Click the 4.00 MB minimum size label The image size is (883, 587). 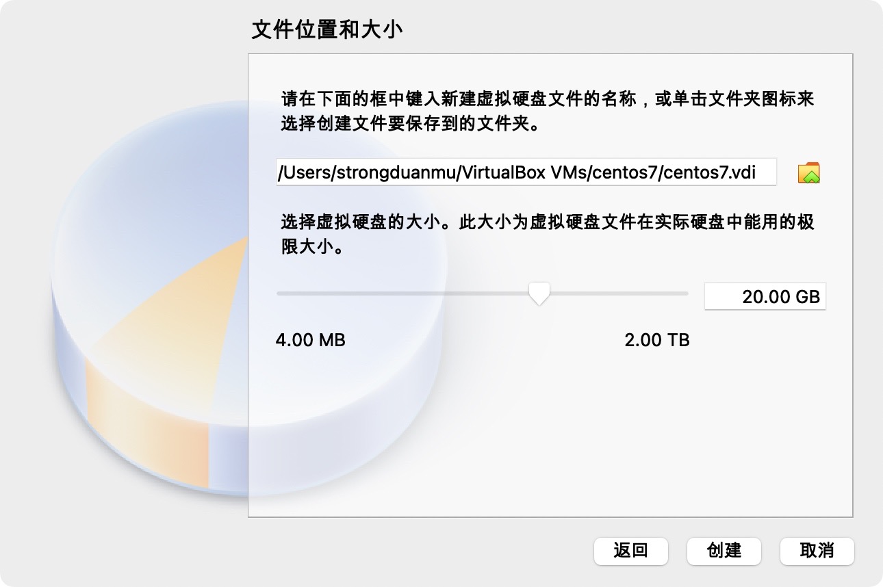[x=310, y=339]
